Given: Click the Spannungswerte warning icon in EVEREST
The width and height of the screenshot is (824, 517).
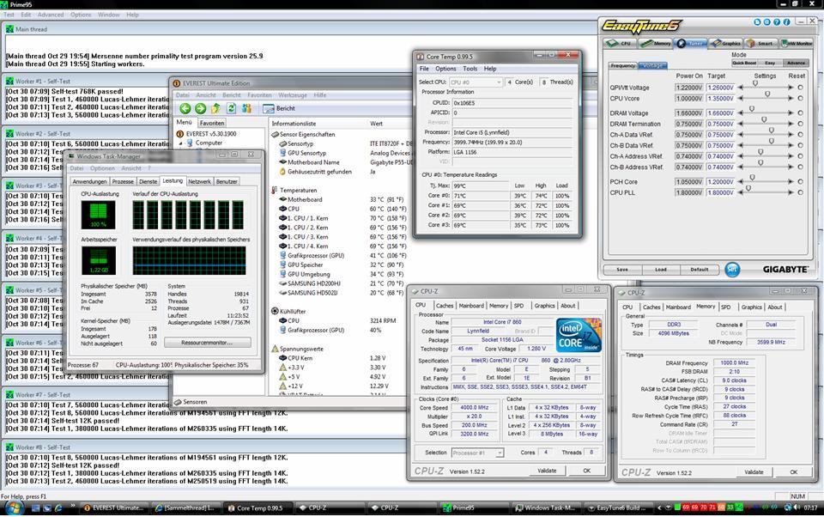Looking at the screenshot, I should 275,348.
